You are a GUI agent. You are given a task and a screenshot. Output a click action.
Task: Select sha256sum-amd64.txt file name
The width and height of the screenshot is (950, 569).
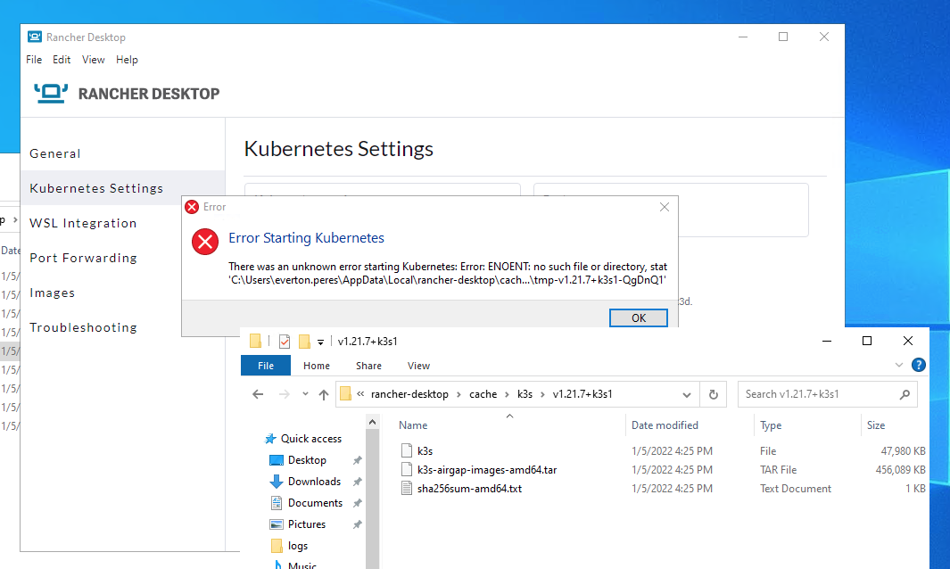[469, 489]
